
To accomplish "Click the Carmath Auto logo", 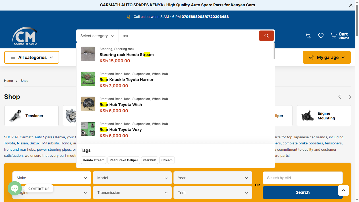I will click(x=25, y=36).
